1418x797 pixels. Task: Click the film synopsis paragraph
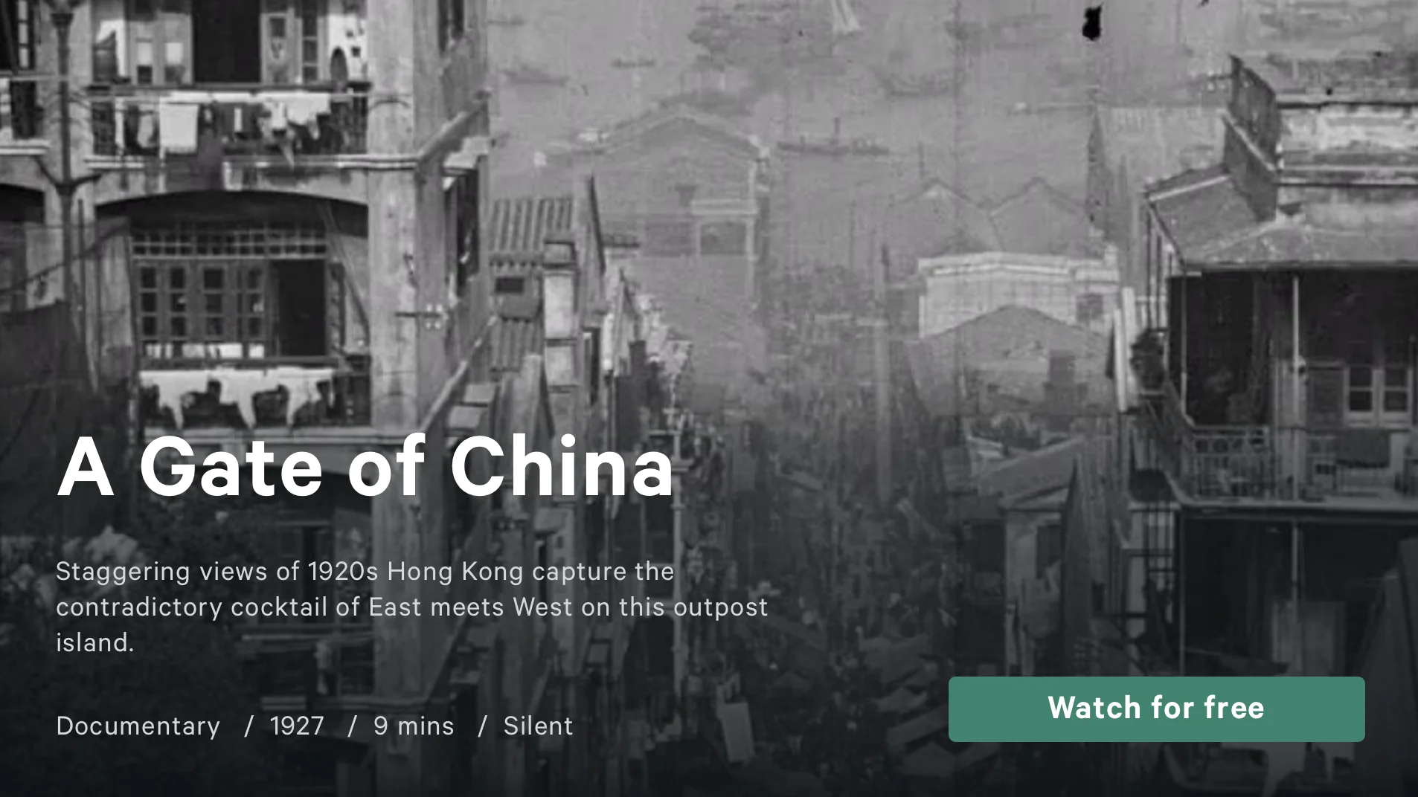click(411, 607)
